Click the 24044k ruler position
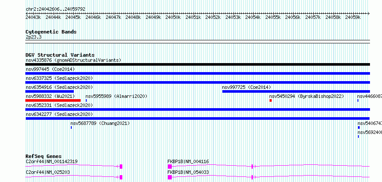The image size is (382, 182). click(x=53, y=17)
